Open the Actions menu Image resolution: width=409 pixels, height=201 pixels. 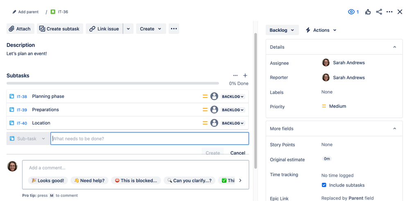(x=321, y=30)
